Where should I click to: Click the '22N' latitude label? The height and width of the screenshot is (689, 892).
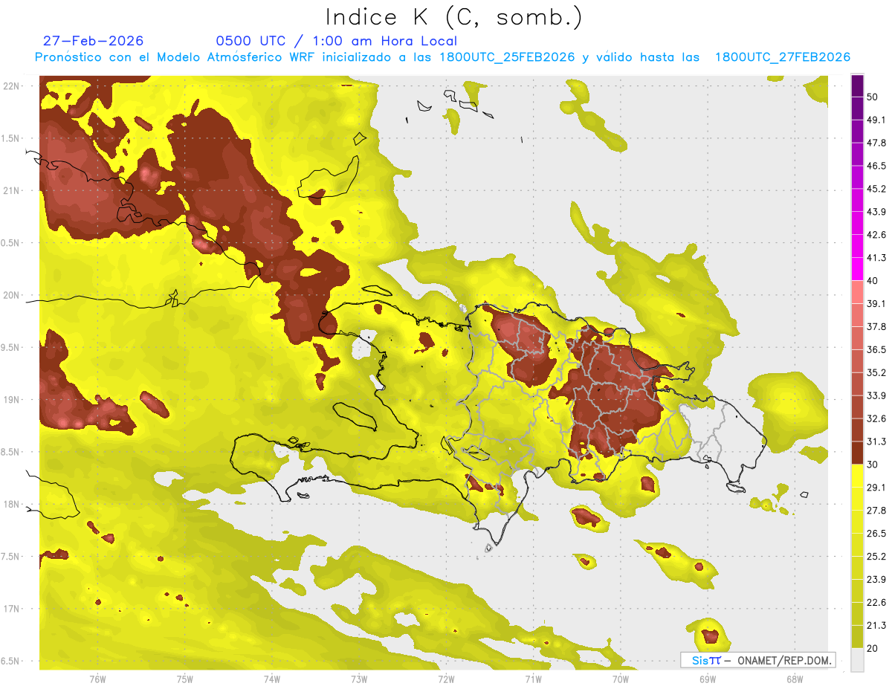(11, 86)
